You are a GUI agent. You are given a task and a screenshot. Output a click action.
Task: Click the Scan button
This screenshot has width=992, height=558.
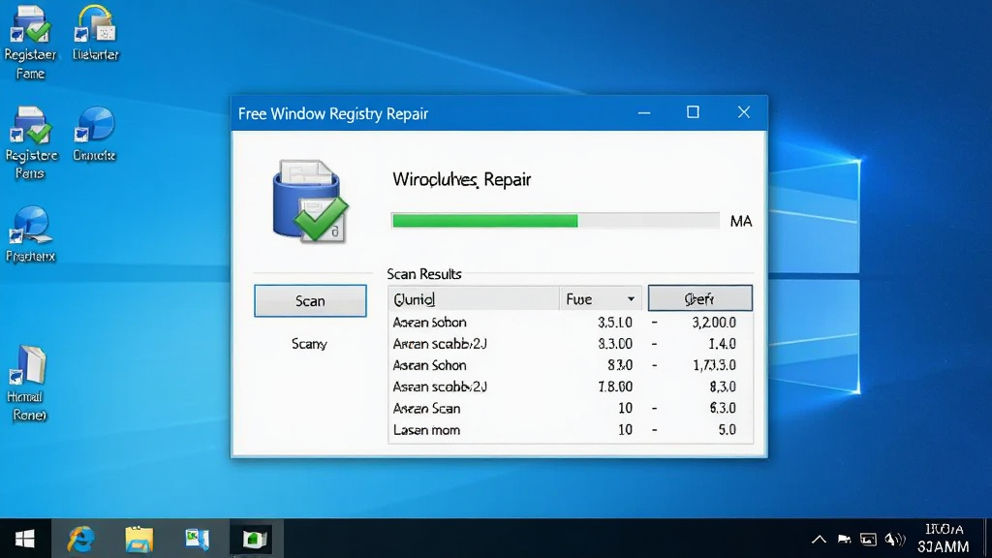(310, 300)
